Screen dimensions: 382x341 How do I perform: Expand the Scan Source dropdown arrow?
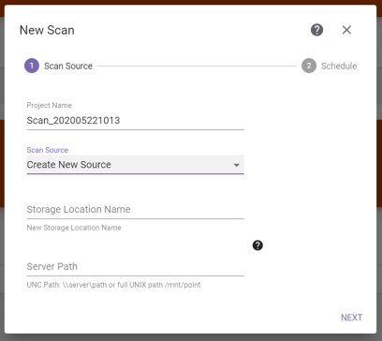tap(237, 165)
